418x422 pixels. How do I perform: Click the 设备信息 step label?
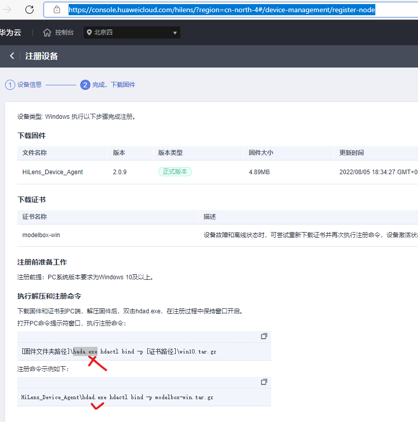coord(29,84)
